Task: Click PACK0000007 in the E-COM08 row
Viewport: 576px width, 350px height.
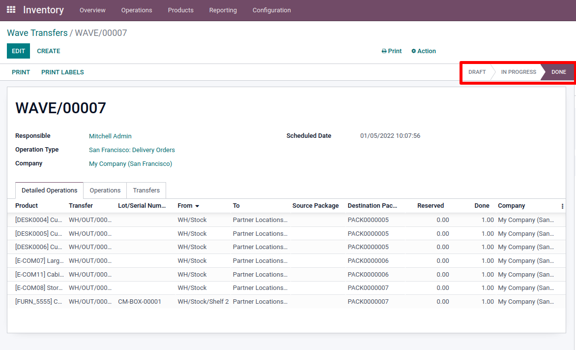Action: coord(368,288)
